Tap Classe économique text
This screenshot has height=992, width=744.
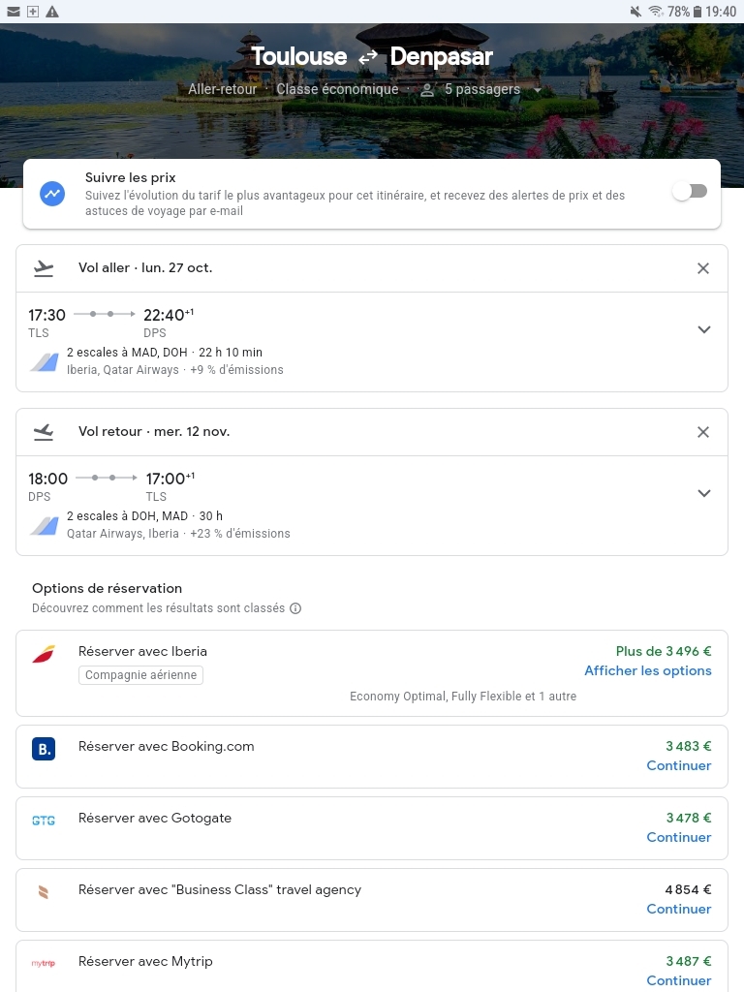[337, 89]
